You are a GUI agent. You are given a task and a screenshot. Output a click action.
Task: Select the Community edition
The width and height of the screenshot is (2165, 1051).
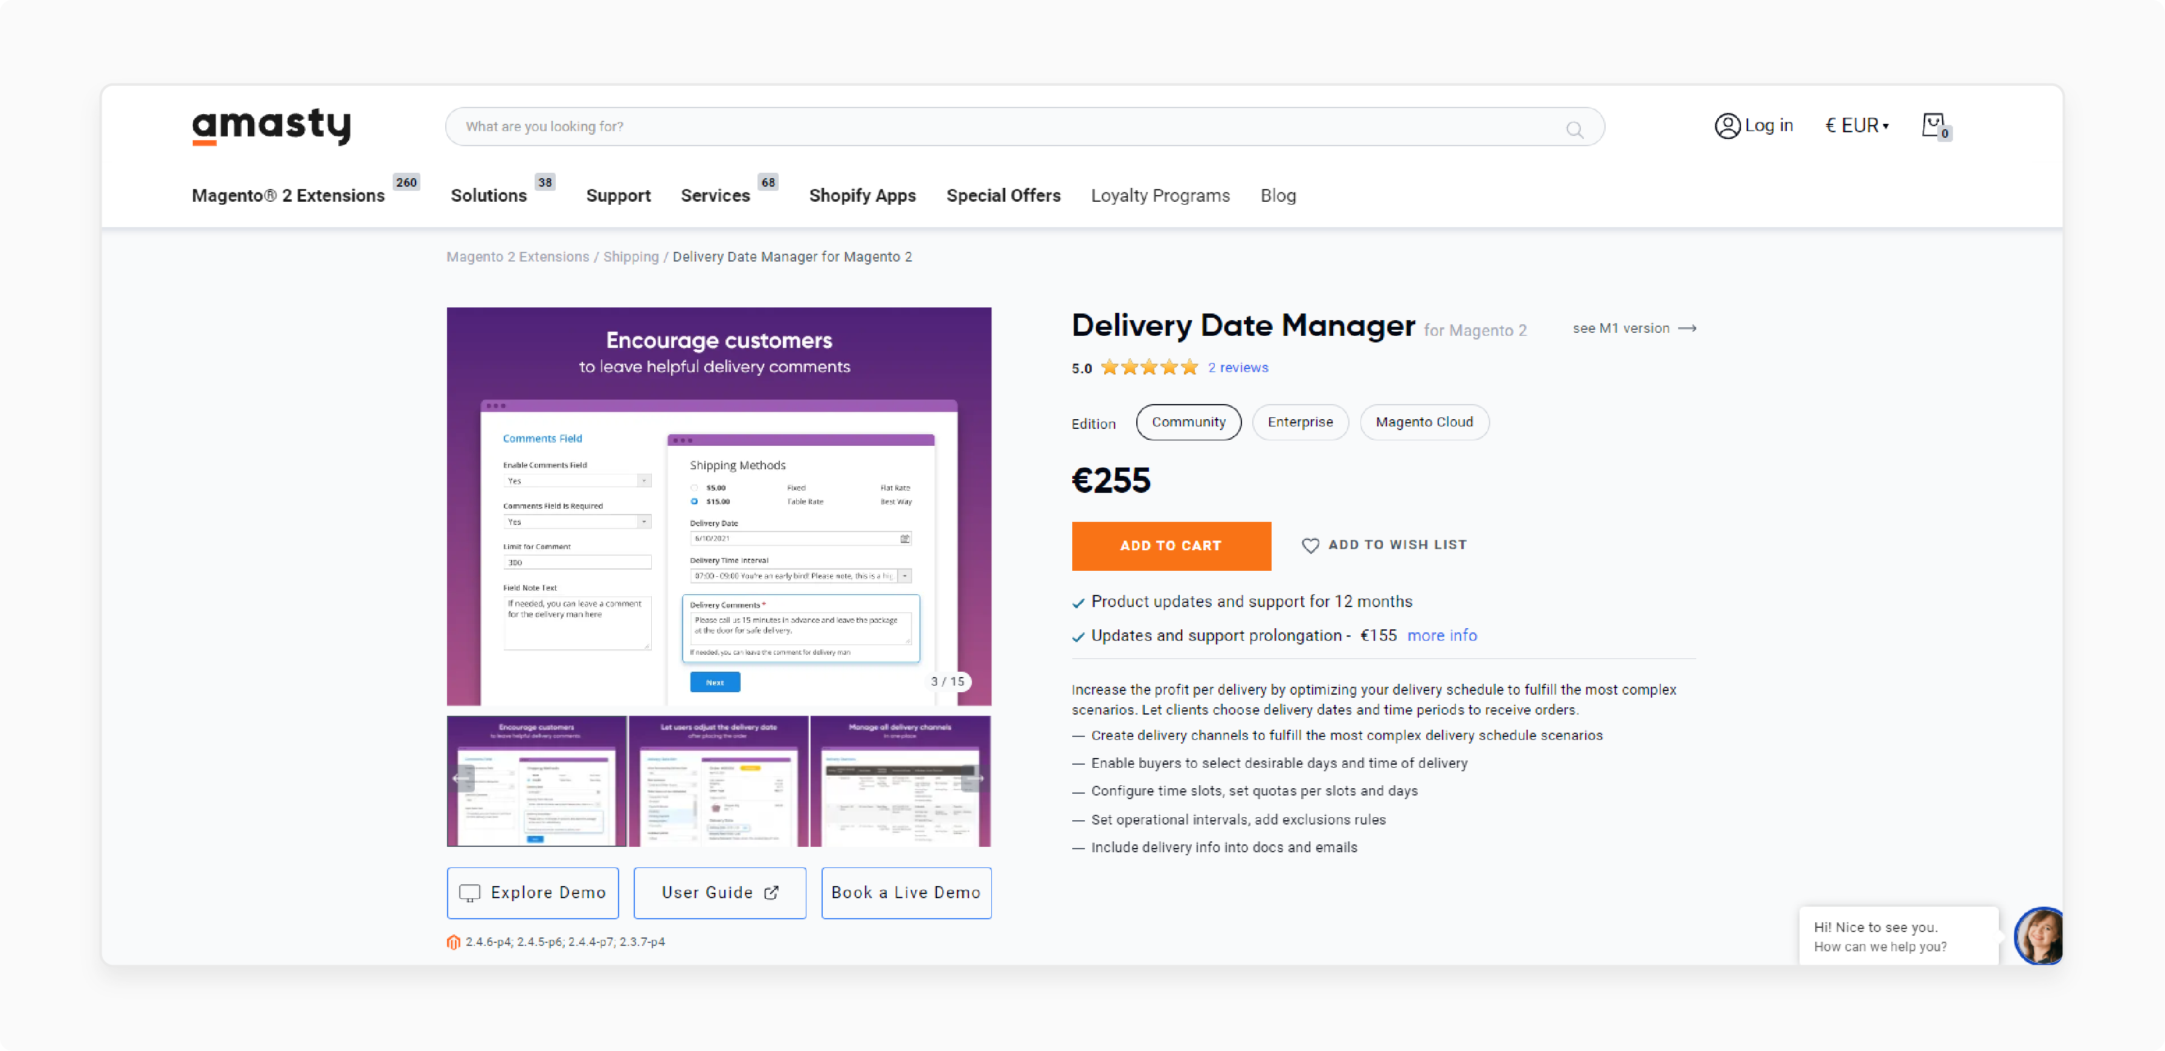[1188, 423]
